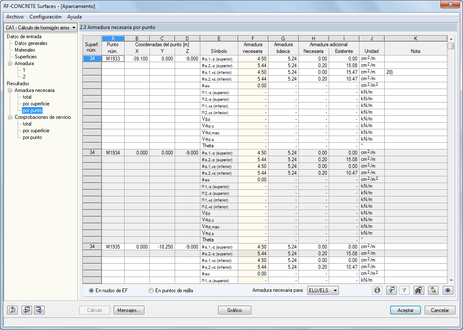
Task: Click the Mensajes... button
Action: click(x=129, y=310)
